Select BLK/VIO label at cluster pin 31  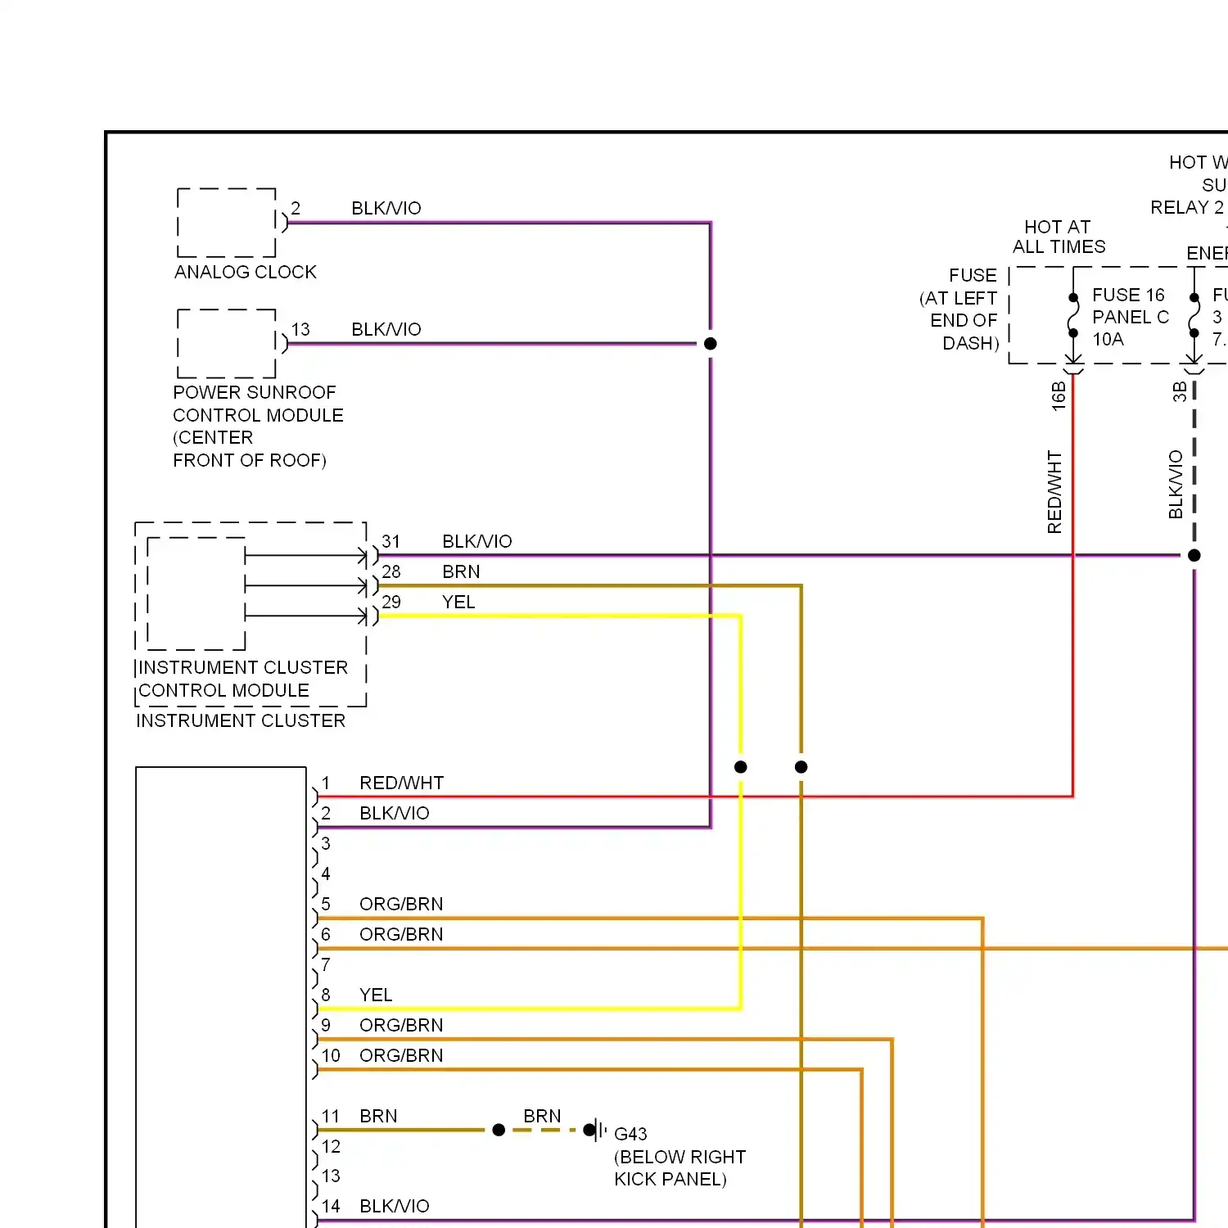[477, 541]
